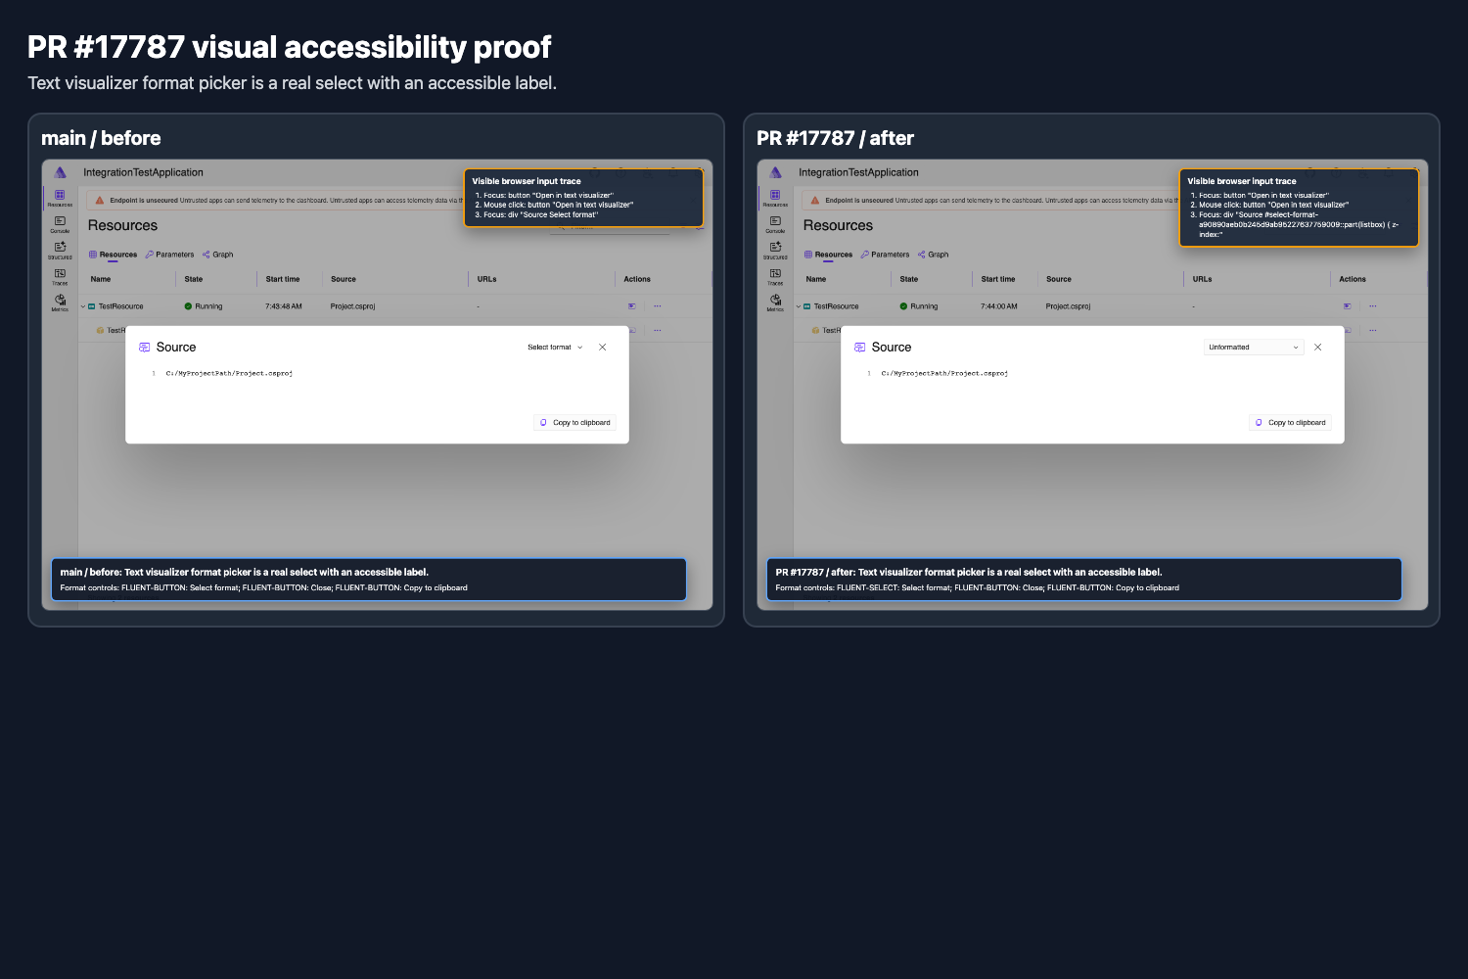
Task: Open Metrics sidebar icon in the before panel
Action: (x=60, y=302)
